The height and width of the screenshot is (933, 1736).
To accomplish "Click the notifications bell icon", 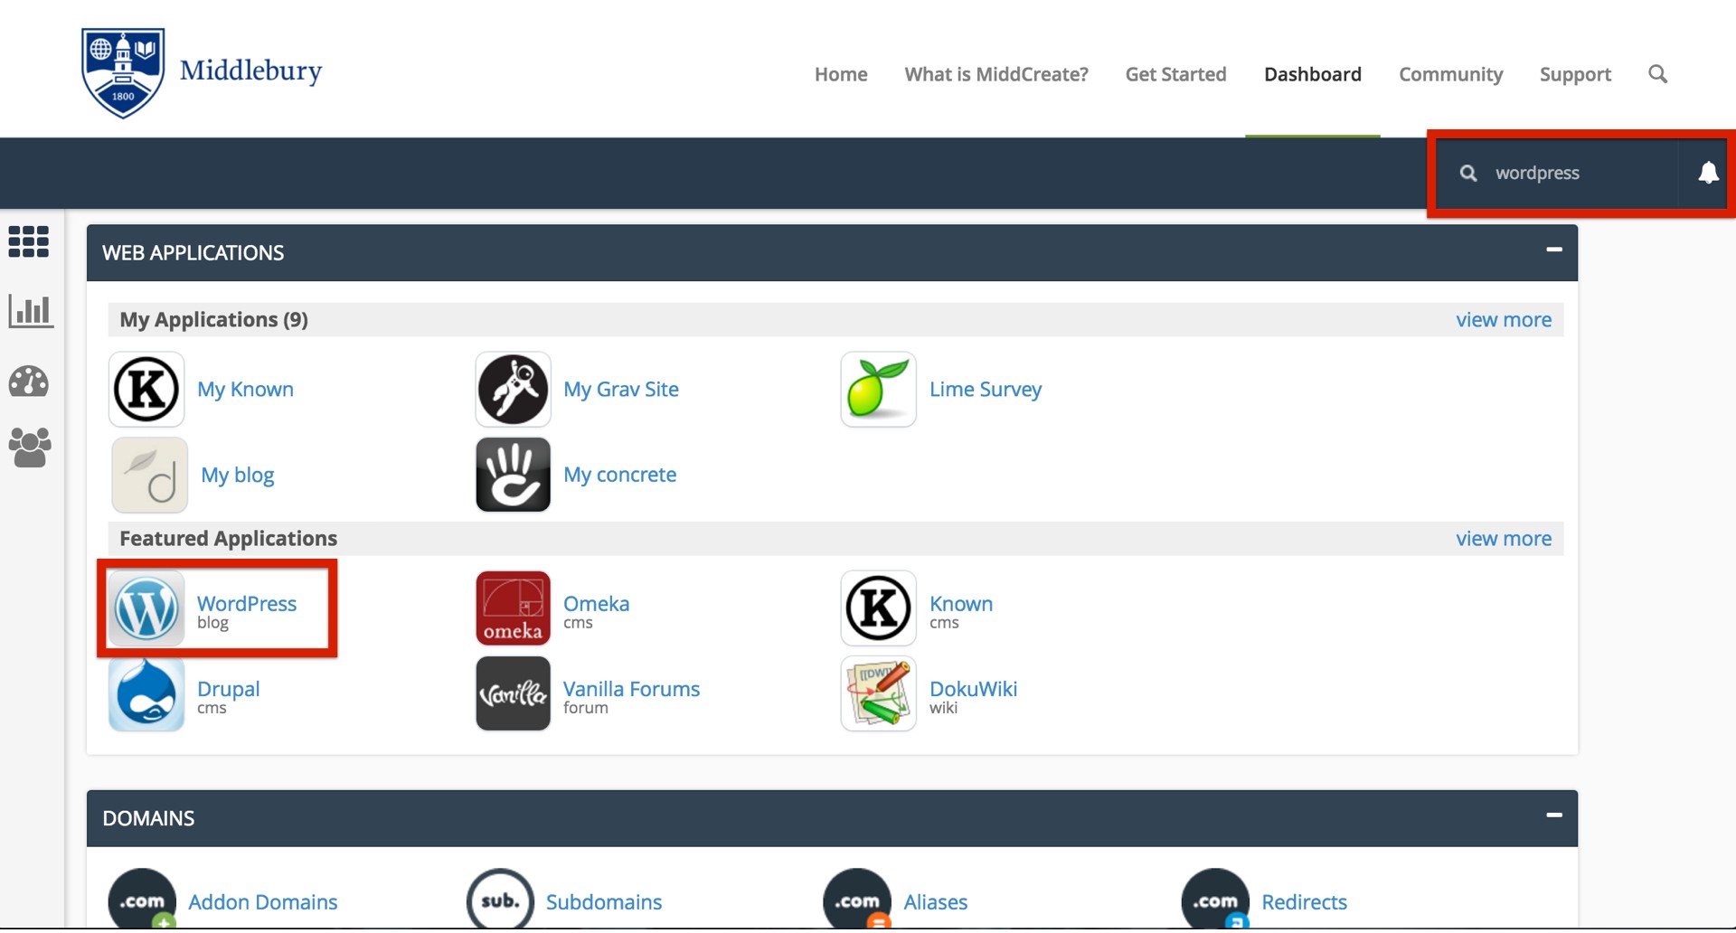I will point(1707,174).
